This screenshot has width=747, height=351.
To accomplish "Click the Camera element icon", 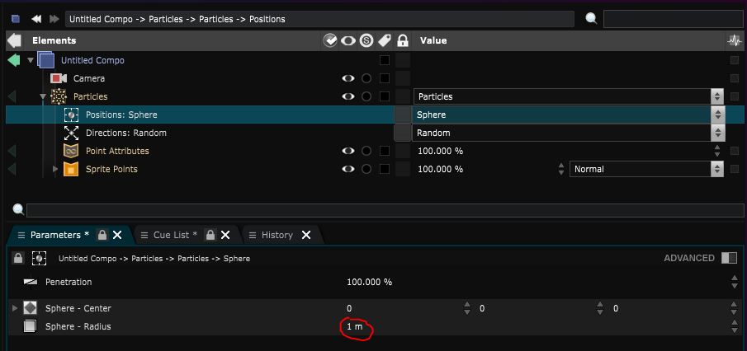I will (58, 78).
